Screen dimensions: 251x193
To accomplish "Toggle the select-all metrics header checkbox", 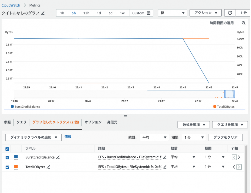I will point(7,149).
